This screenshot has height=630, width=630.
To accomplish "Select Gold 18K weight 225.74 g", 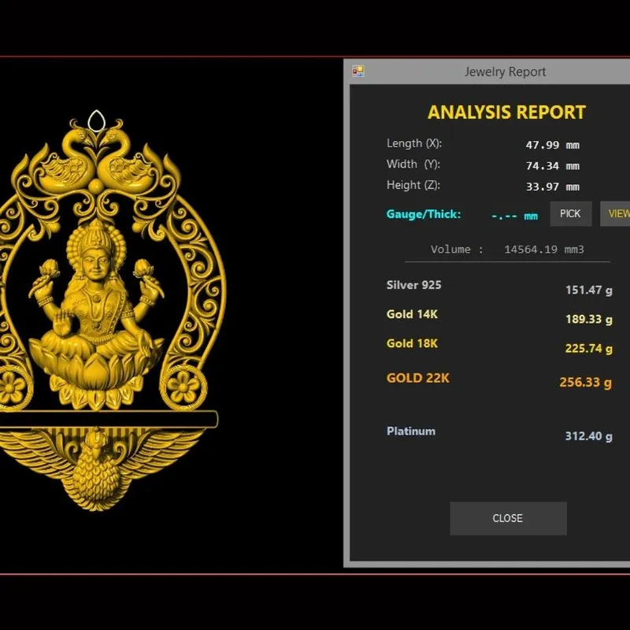I will (x=588, y=348).
